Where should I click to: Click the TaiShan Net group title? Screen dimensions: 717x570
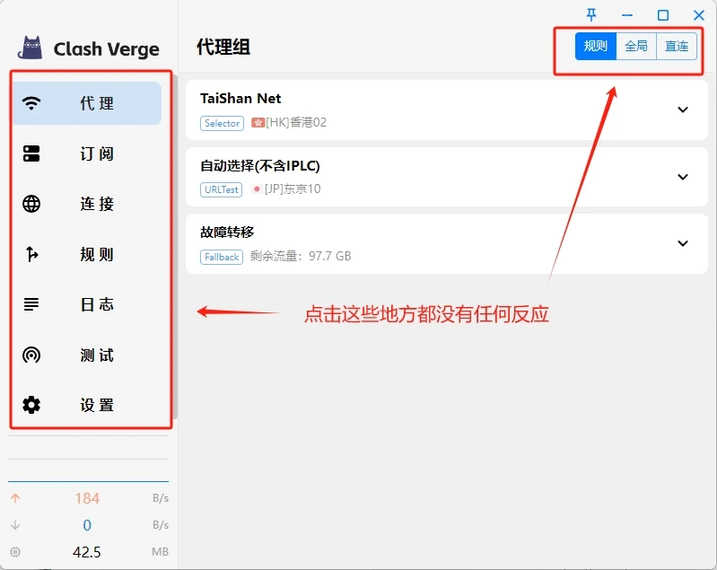click(240, 99)
